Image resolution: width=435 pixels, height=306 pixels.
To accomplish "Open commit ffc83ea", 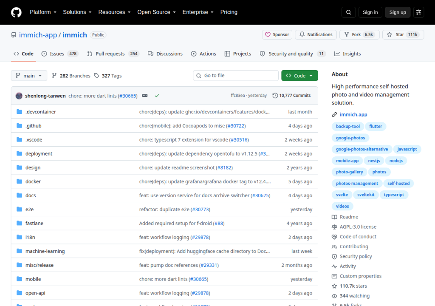I will point(238,96).
